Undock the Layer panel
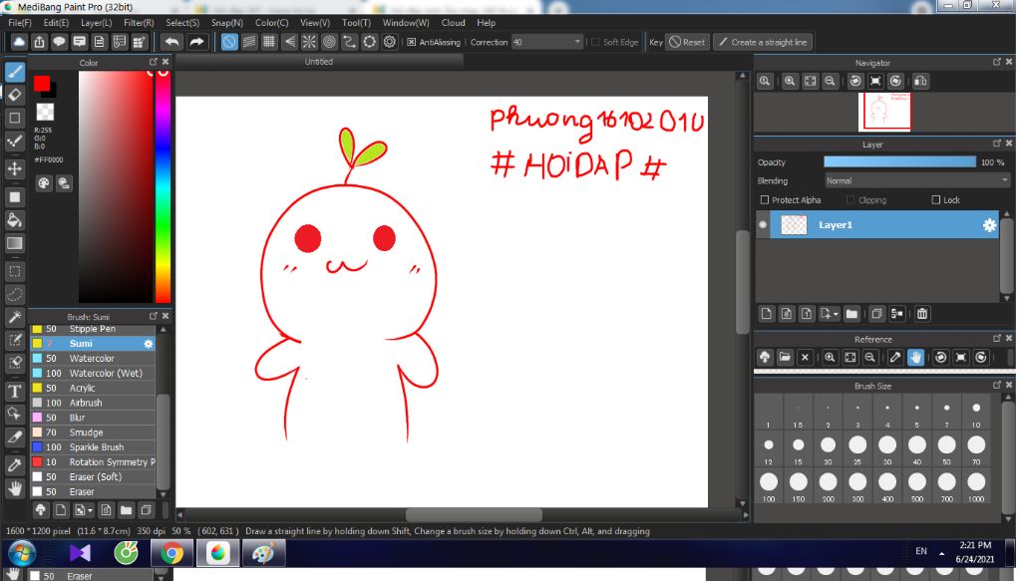The height and width of the screenshot is (581, 1021). [997, 144]
